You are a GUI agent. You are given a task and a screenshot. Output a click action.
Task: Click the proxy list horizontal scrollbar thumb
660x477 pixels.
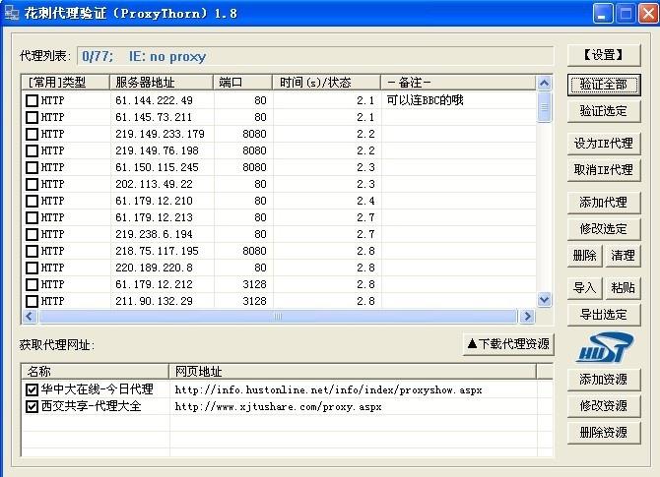pyautogui.click(x=278, y=316)
